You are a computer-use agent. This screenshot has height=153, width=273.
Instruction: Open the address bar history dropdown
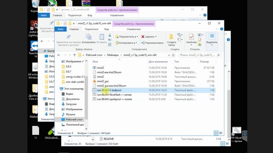(169, 55)
